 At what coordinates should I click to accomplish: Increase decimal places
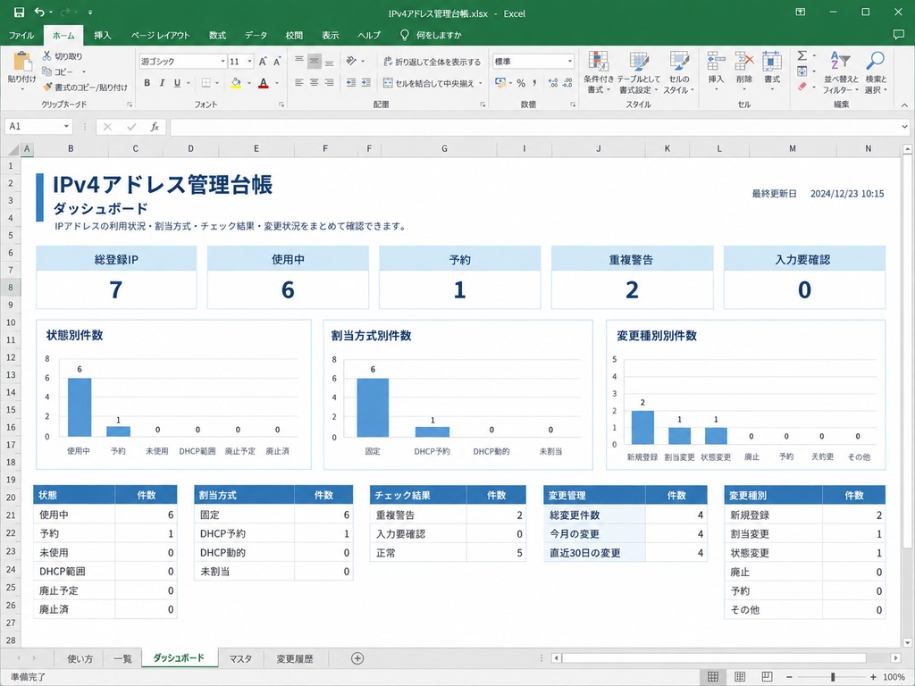[552, 83]
